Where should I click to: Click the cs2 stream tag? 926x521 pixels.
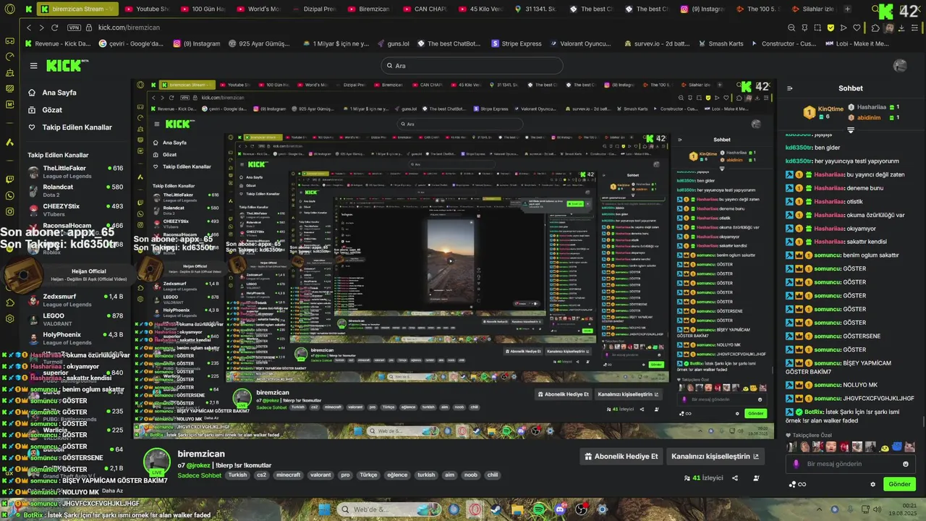261,475
